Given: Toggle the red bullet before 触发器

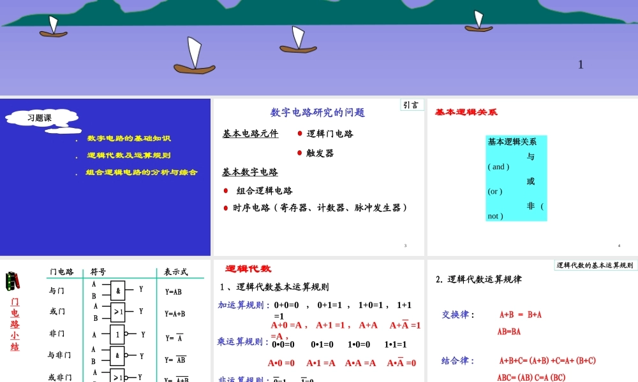Looking at the screenshot, I should (x=299, y=152).
